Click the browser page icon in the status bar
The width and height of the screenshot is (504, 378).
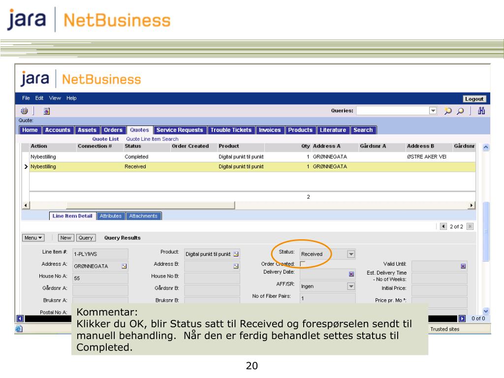(19, 328)
